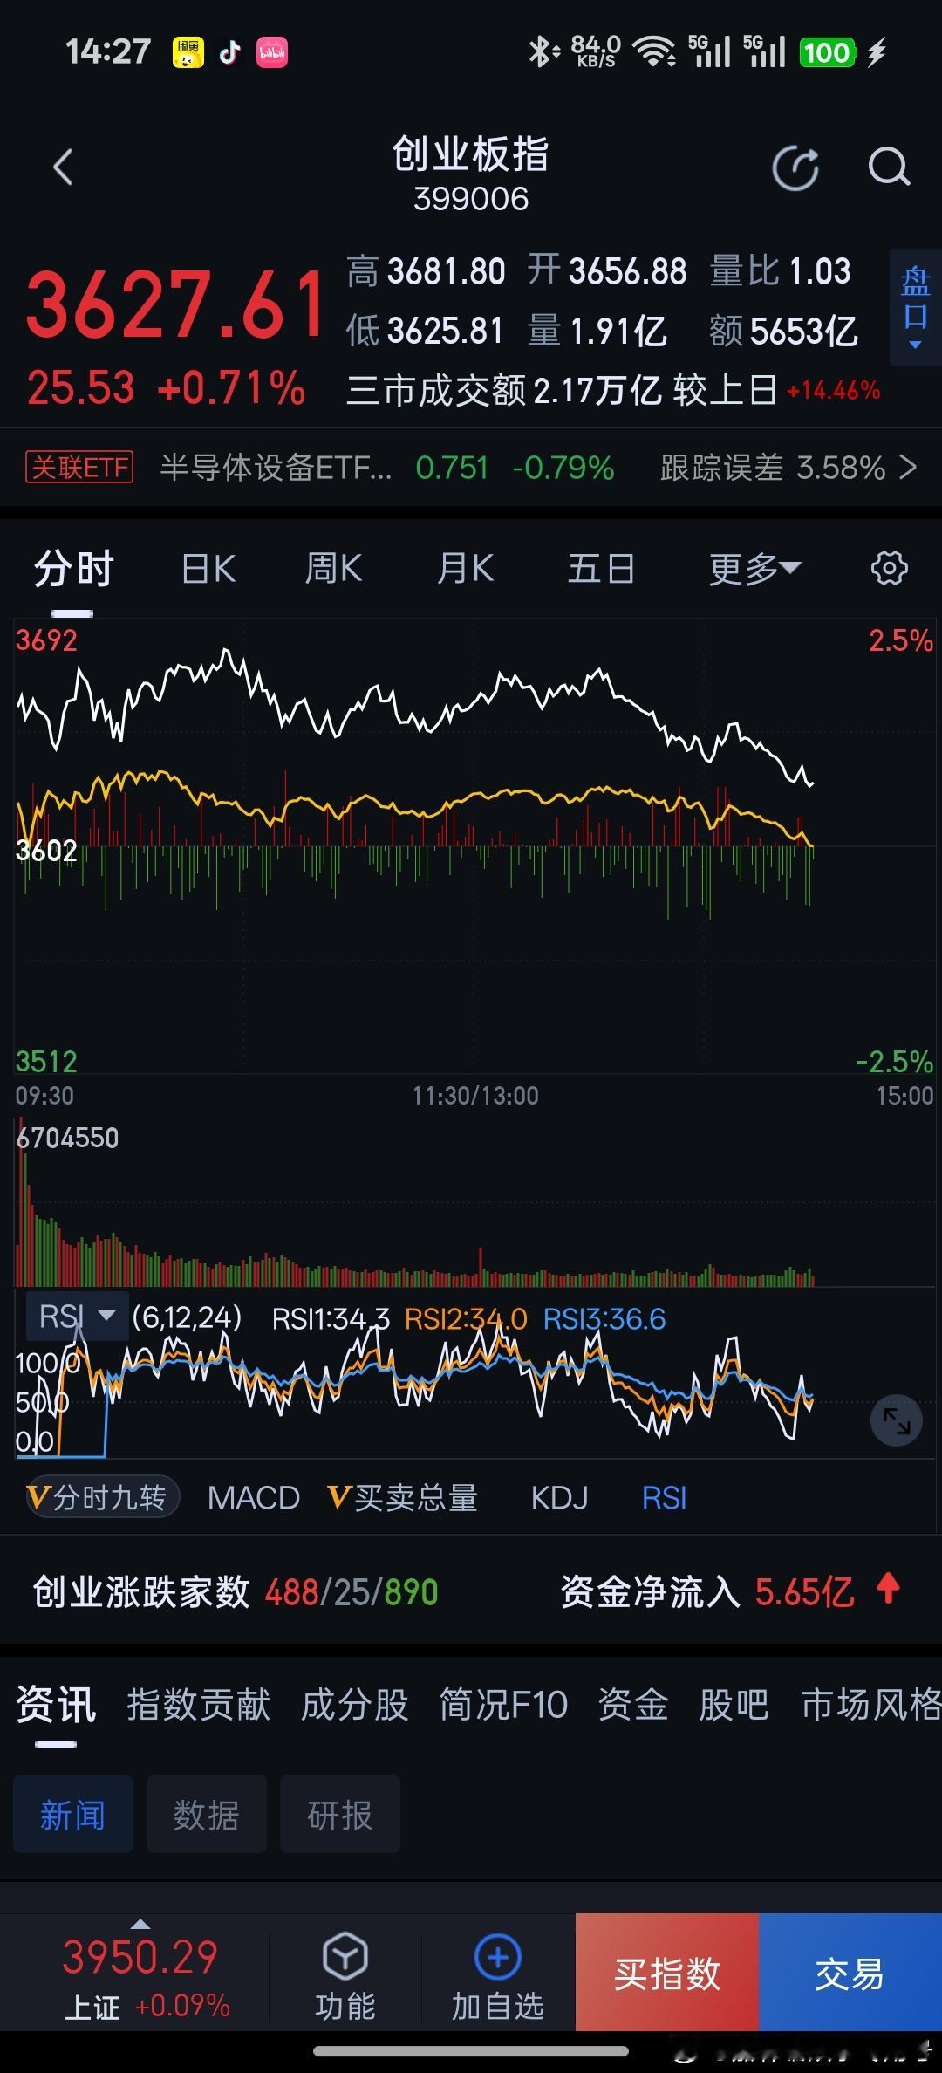The width and height of the screenshot is (942, 2073).
Task: Select the 数据 sub-tab button
Action: (207, 1814)
